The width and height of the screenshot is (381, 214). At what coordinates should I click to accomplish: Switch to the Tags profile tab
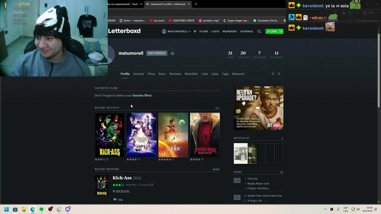tap(225, 74)
